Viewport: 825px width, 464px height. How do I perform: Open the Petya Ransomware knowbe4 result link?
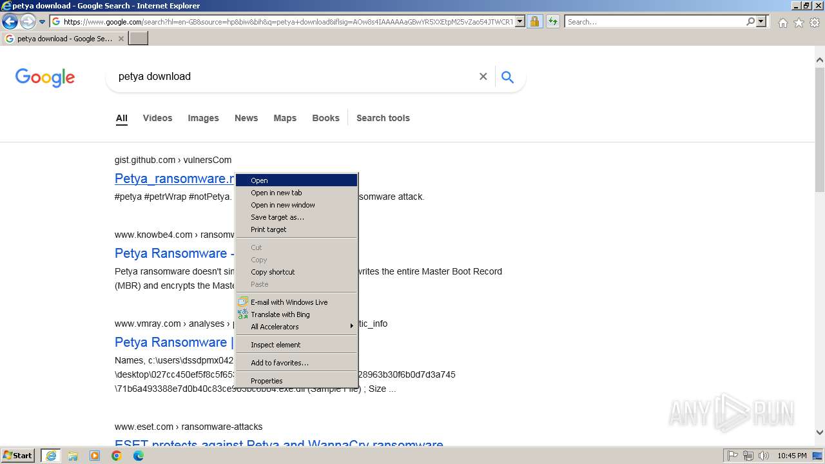tap(174, 253)
